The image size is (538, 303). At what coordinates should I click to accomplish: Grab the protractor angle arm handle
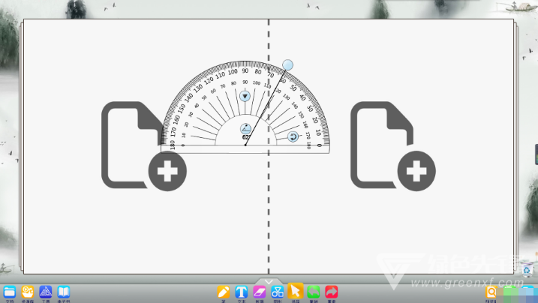287,64
